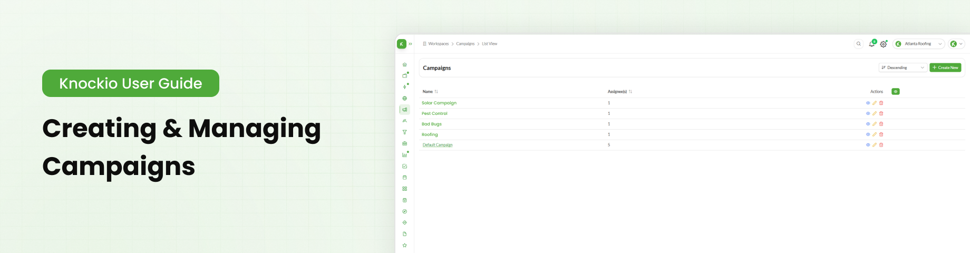Open the globe icon in sidebar

(404, 99)
